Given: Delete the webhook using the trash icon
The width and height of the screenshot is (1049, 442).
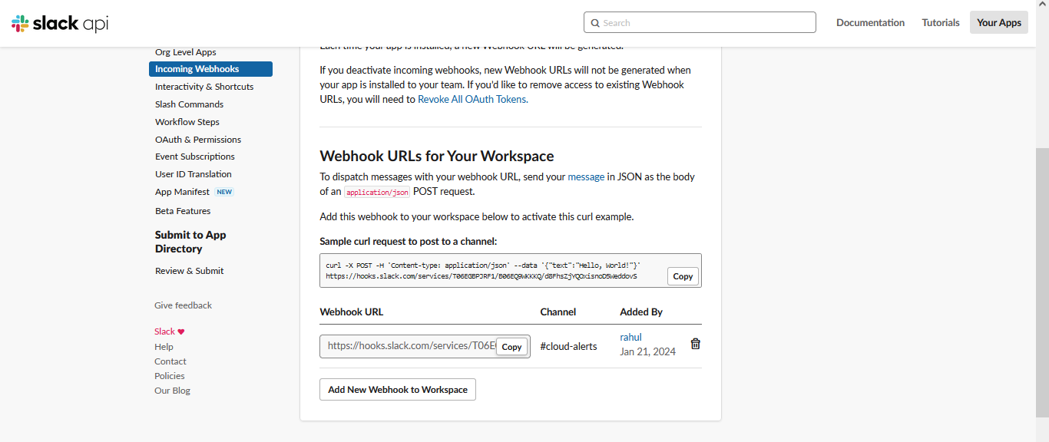Looking at the screenshot, I should [x=695, y=344].
